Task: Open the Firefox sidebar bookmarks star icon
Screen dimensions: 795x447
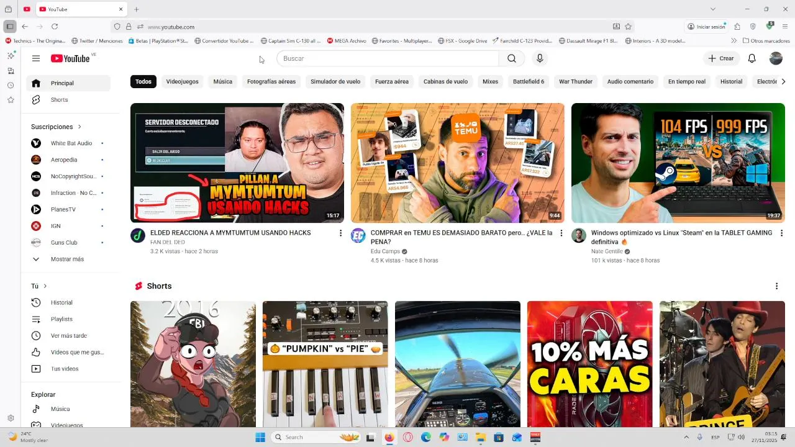Action: tap(11, 100)
